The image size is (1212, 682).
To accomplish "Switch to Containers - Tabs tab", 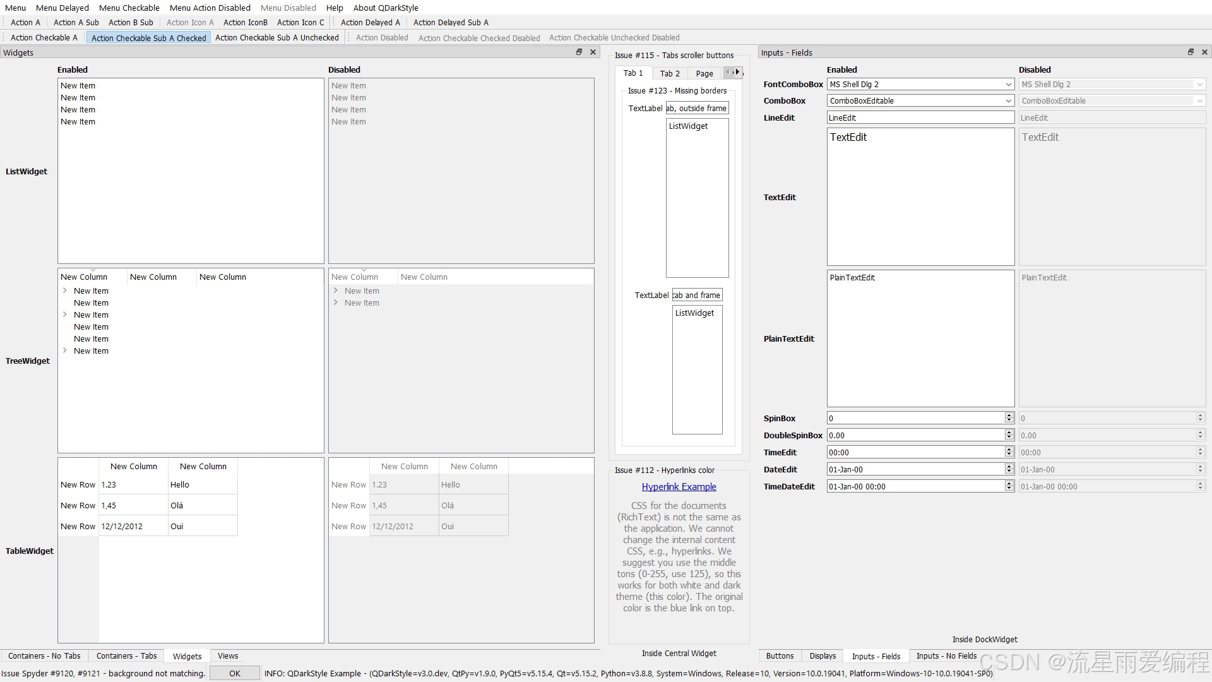I will click(126, 656).
